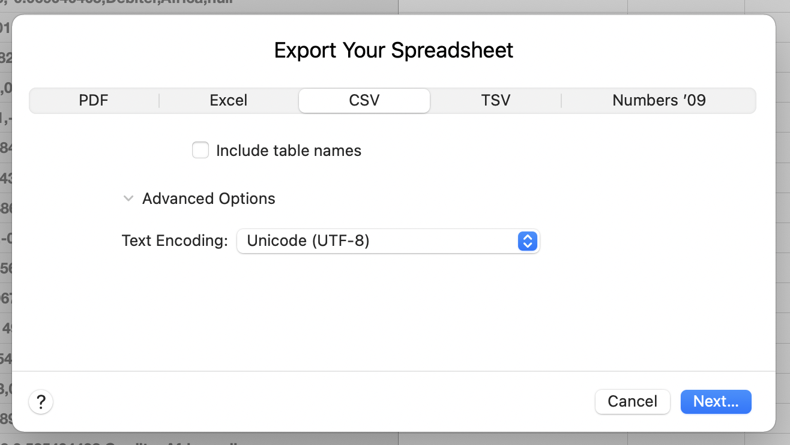Select the Excel export tab

coord(228,100)
